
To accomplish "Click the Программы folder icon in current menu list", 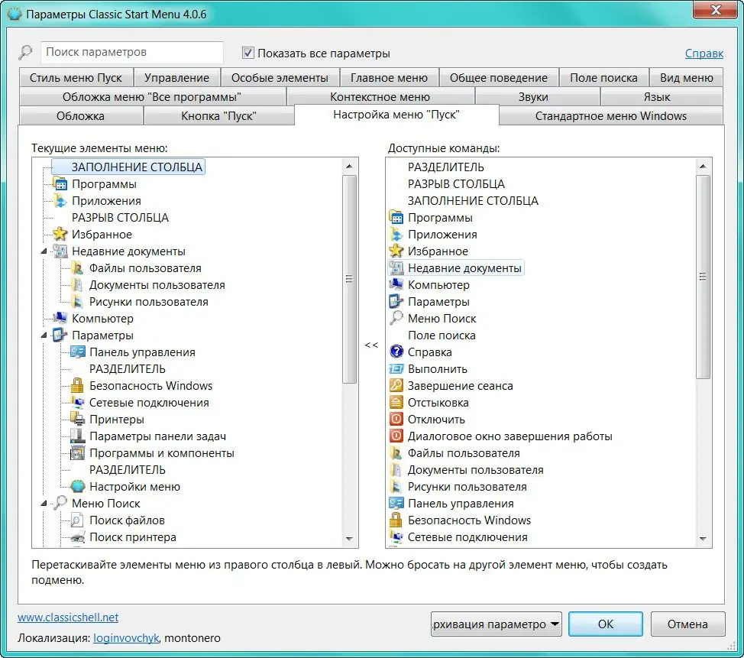I will point(60,183).
